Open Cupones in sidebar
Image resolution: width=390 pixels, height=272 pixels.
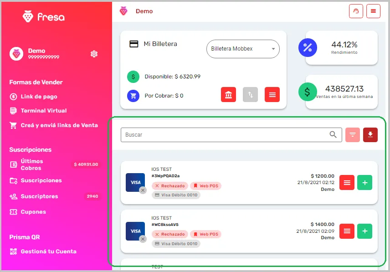click(28, 212)
